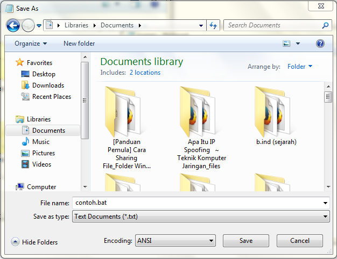This screenshot has height=259, width=337.
Task: Refresh the Documents folder view
Action: [213, 26]
